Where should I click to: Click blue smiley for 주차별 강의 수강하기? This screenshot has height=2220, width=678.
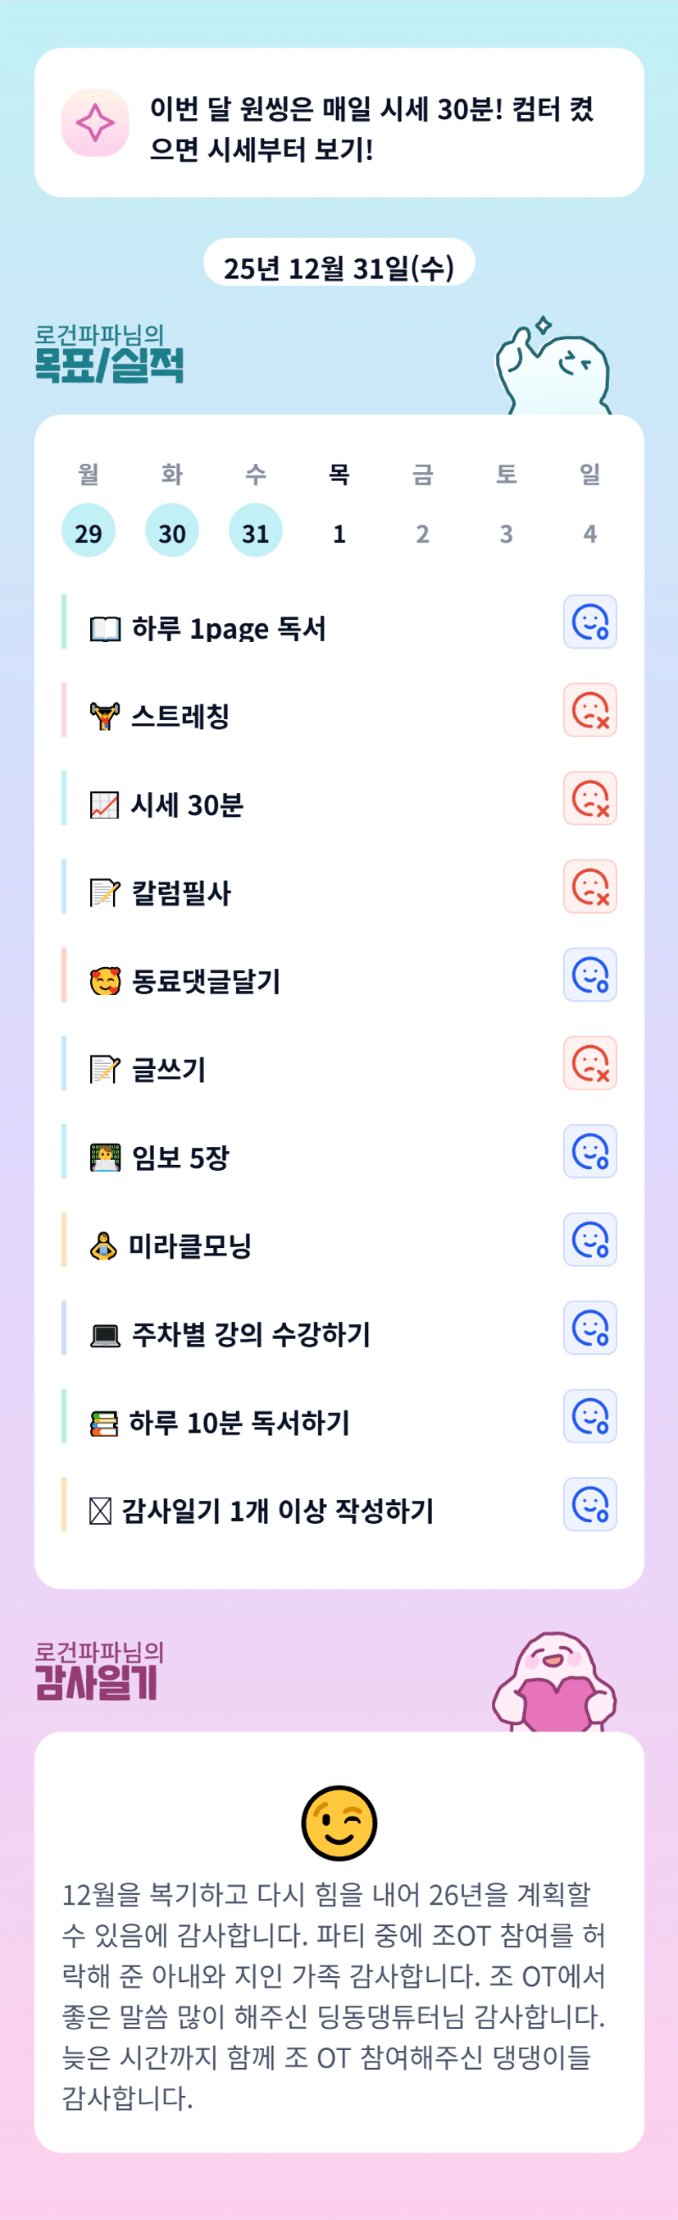(x=589, y=1328)
